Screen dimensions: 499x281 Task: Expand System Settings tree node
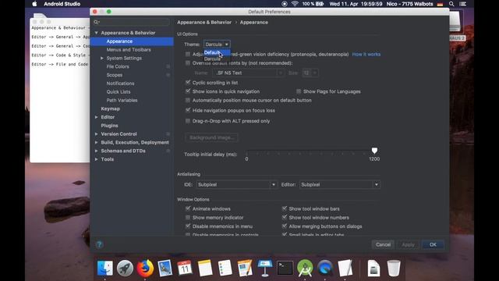tap(102, 59)
